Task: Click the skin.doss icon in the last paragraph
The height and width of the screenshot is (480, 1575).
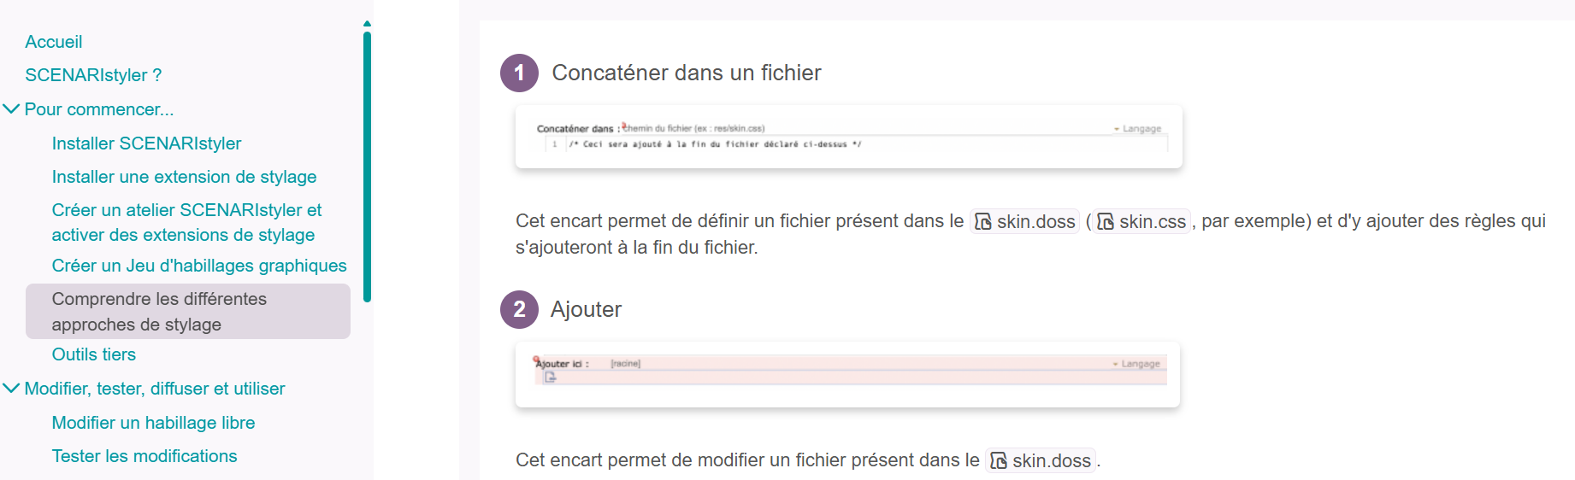Action: pos(999,461)
